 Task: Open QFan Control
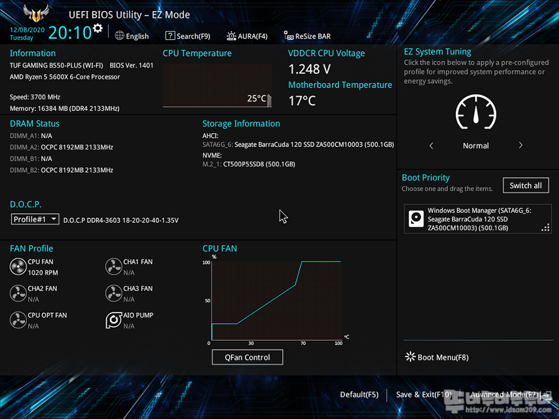tap(247, 357)
